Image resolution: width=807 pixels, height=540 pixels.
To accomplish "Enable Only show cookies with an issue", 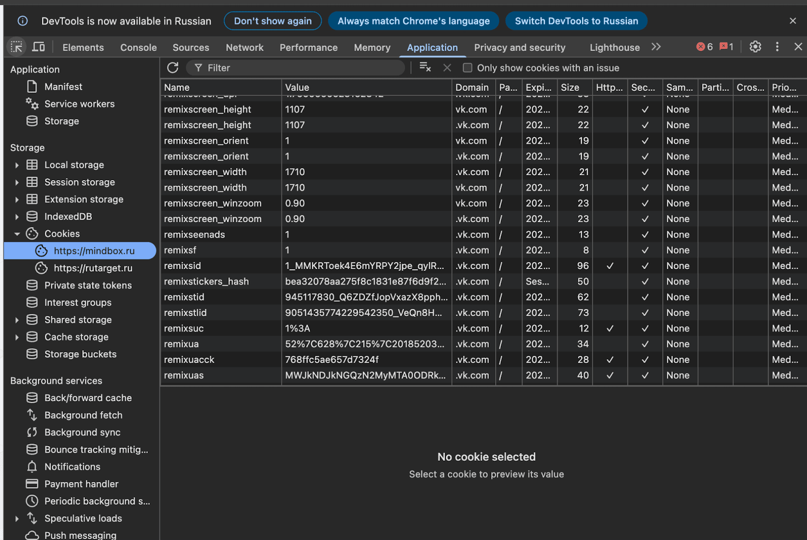I will (468, 68).
